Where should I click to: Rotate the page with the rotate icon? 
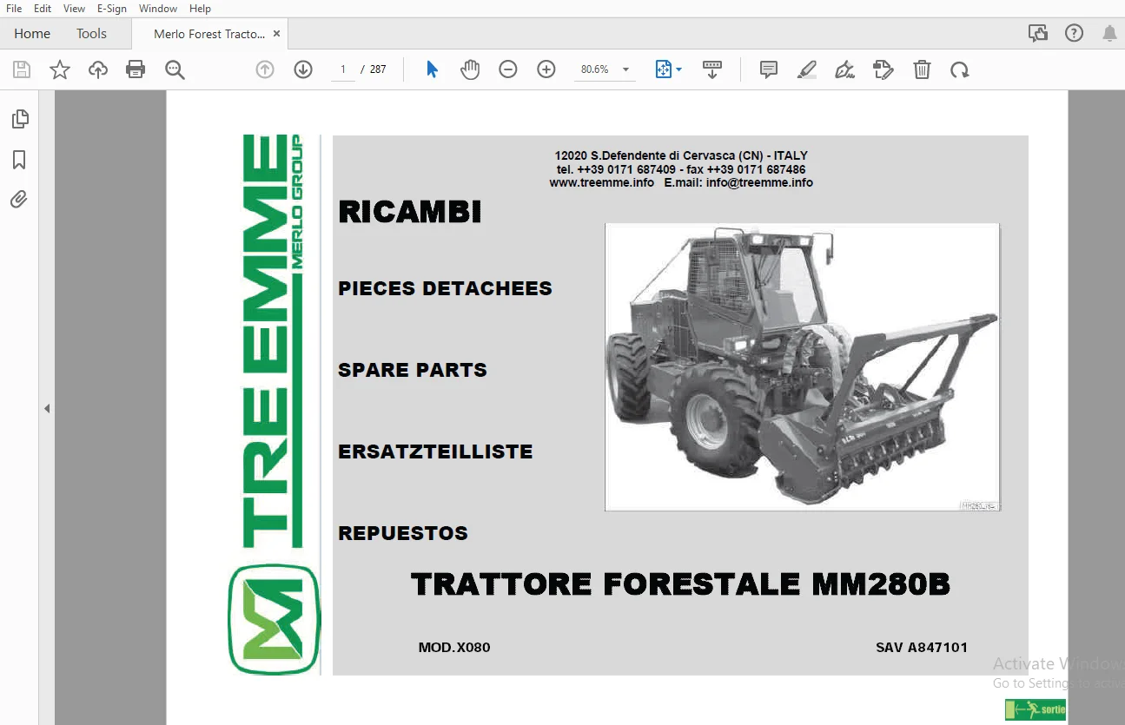pos(960,69)
